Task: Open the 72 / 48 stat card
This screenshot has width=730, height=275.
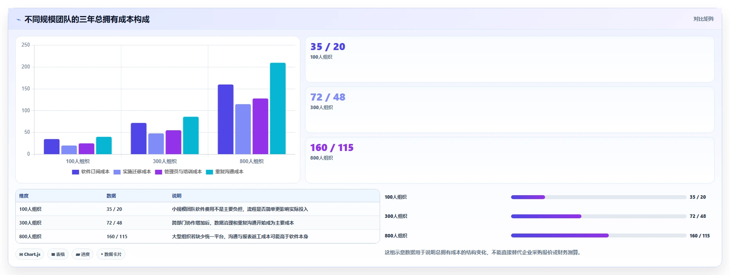Action: (509, 110)
